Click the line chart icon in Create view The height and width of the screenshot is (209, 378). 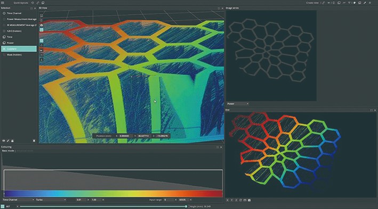point(344,3)
